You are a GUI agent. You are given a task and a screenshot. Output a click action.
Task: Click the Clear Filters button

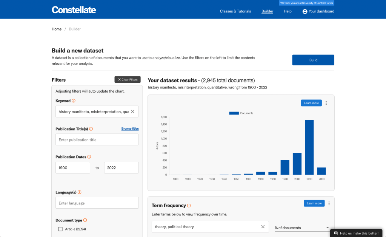coord(128,80)
